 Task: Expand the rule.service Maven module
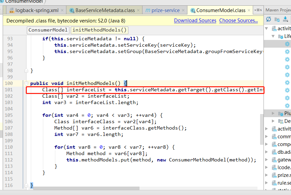(x=267, y=183)
